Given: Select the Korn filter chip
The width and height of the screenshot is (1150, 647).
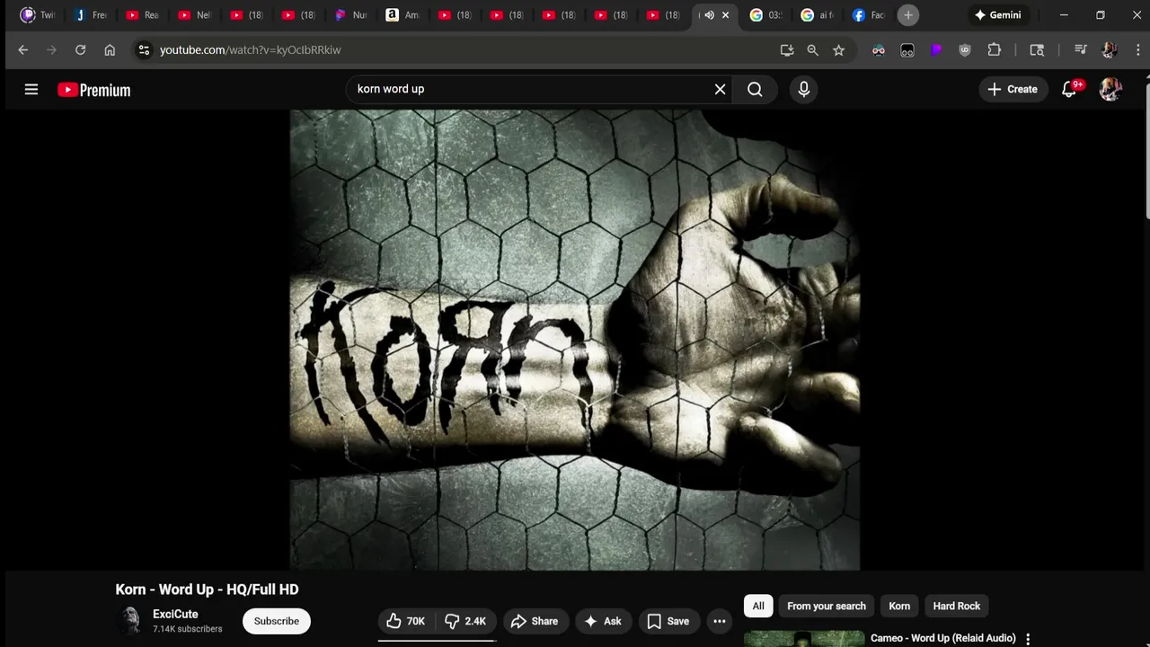Looking at the screenshot, I should [899, 606].
